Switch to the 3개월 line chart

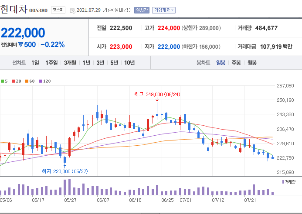point(70,63)
